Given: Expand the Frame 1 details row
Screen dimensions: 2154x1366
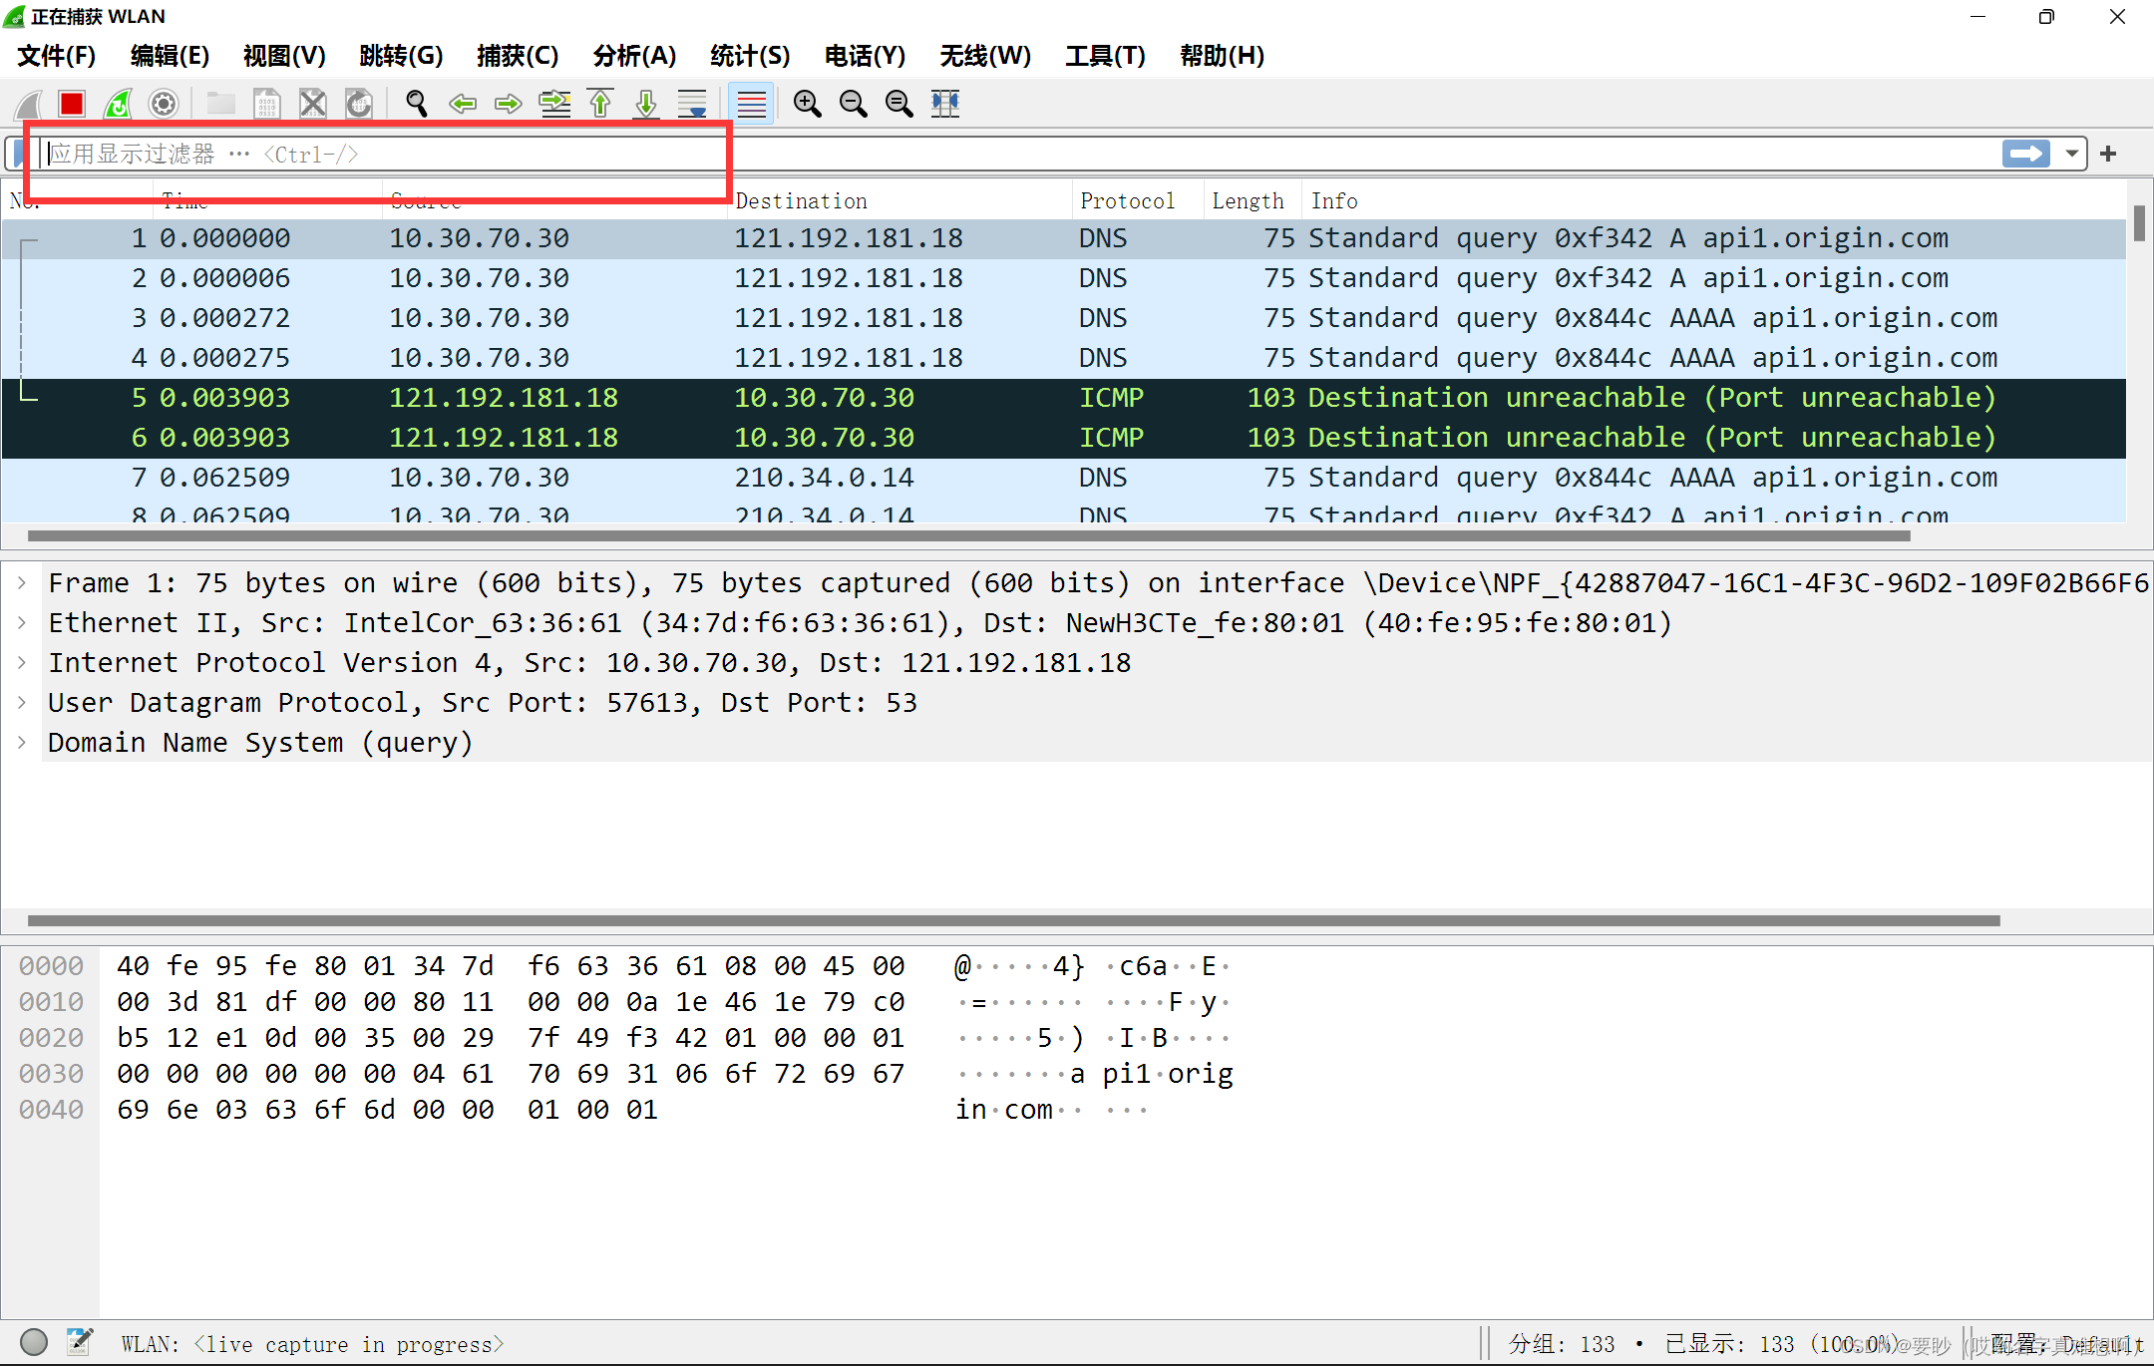Looking at the screenshot, I should (x=22, y=582).
